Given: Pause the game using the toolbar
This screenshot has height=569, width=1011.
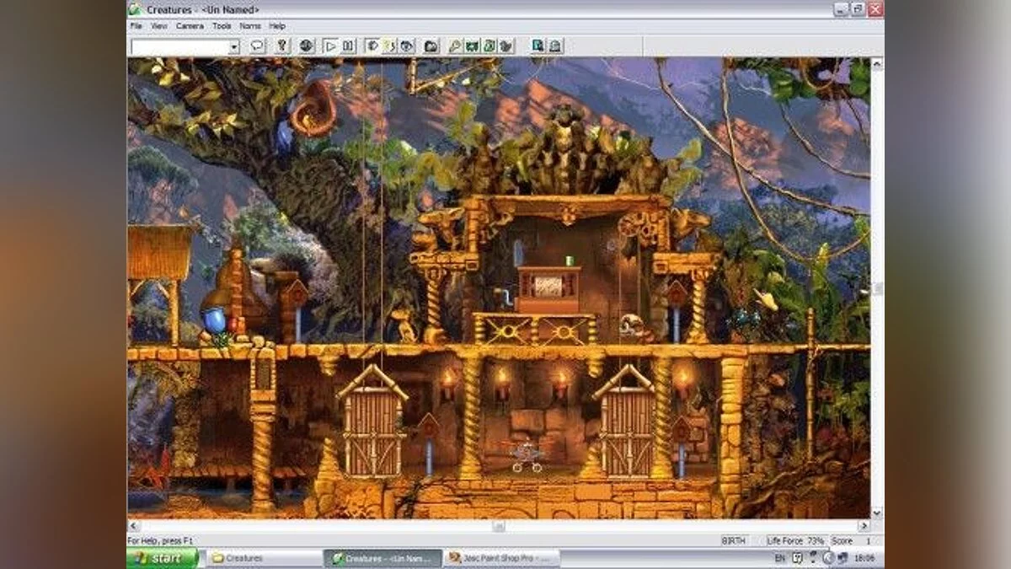Looking at the screenshot, I should point(348,46).
